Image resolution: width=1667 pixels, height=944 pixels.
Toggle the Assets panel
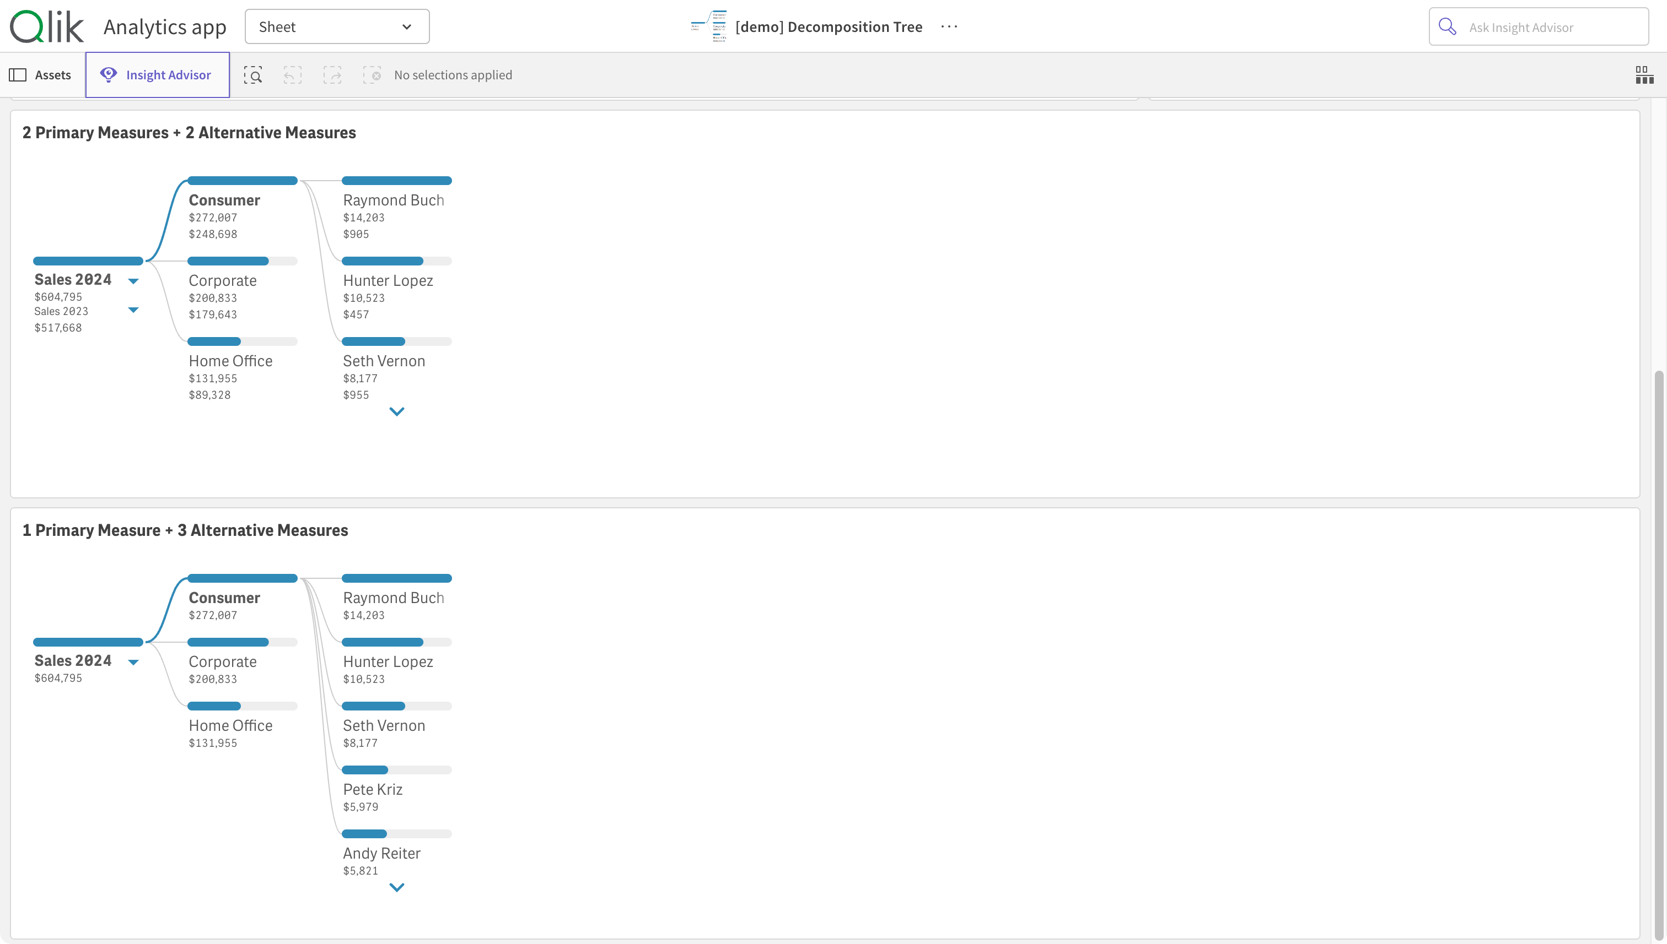(40, 75)
